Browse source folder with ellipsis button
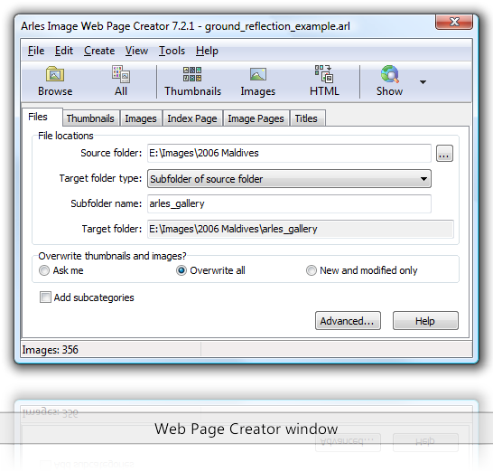The width and height of the screenshot is (493, 472). tap(444, 154)
